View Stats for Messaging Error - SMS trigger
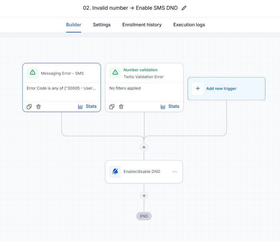 [x=87, y=106]
